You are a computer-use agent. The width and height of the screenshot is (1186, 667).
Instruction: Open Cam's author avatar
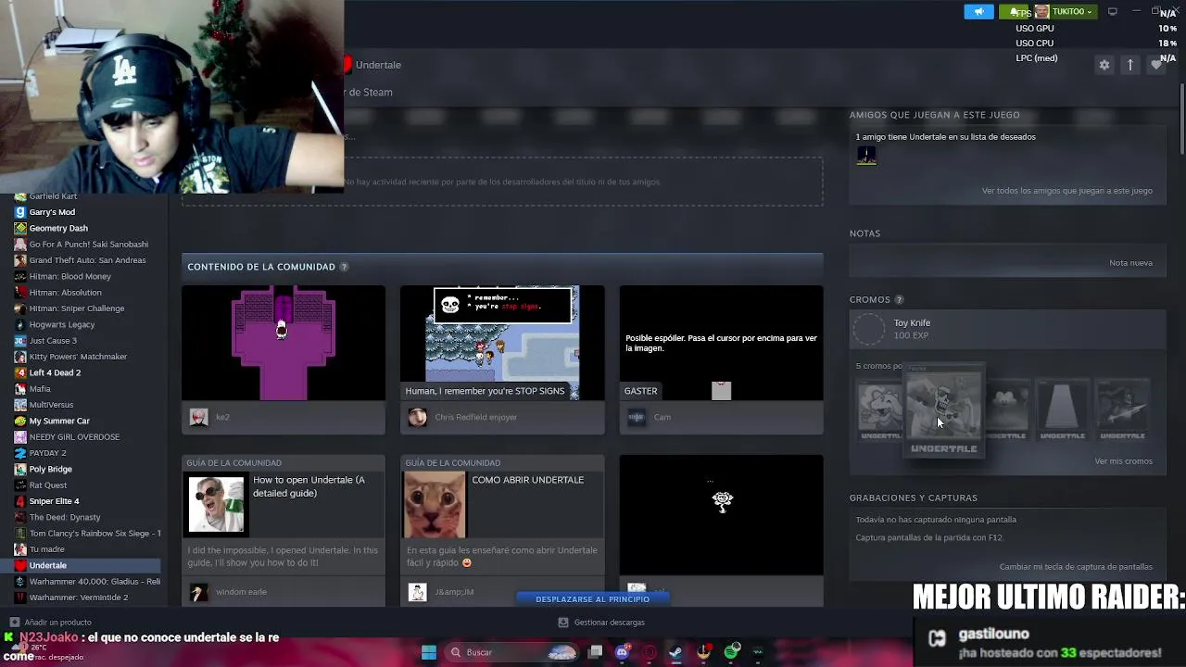[636, 418]
